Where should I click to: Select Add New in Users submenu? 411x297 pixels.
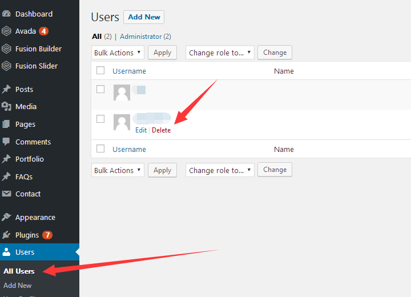point(18,285)
